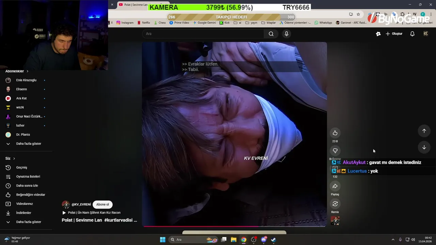Screen dimensions: 436x245
Task: Show hidden system tray icons chevron
Action: 393,240
